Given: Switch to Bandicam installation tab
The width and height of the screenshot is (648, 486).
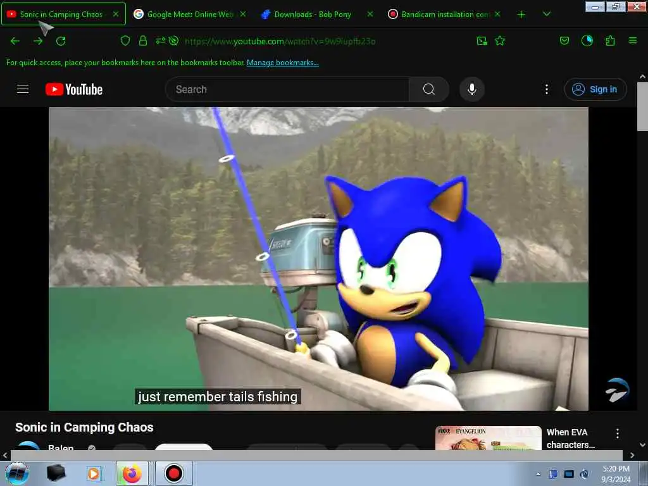Looking at the screenshot, I should pos(444,15).
